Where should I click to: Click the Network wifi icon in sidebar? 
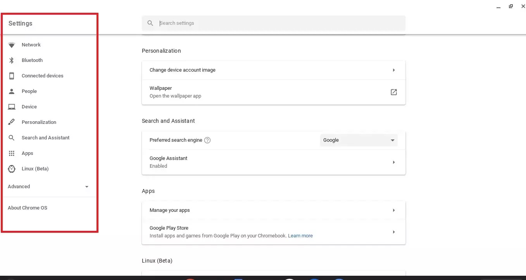(12, 45)
